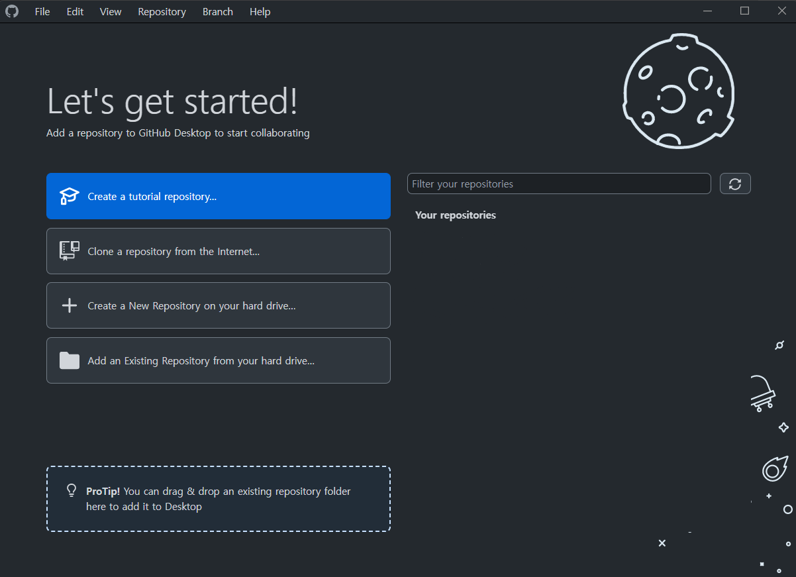Click the Filter your repositories field
796x577 pixels.
click(559, 184)
